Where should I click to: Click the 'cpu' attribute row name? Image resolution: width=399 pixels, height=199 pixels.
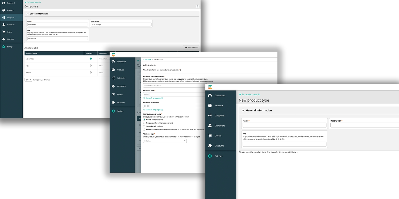[28, 66]
